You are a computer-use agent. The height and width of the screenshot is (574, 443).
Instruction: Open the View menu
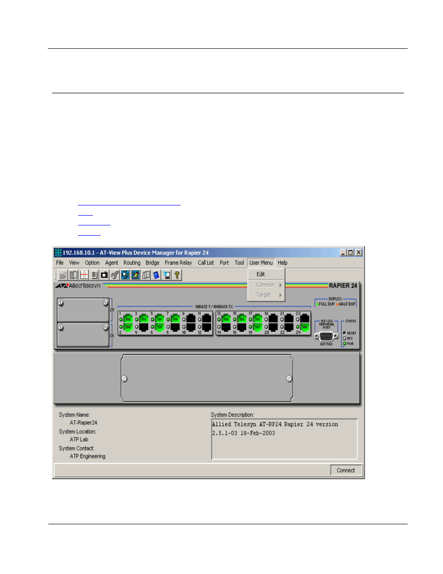[74, 263]
